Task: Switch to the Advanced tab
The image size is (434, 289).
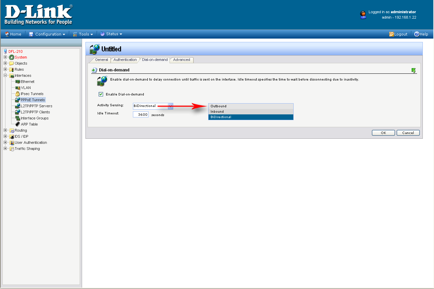Action: (182, 60)
